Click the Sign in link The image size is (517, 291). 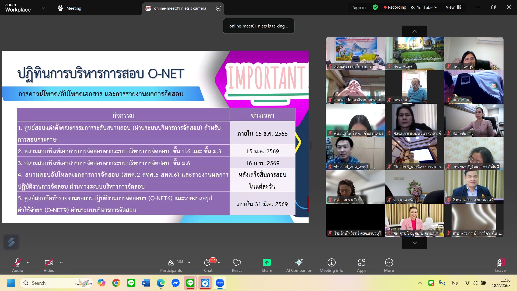(359, 7)
